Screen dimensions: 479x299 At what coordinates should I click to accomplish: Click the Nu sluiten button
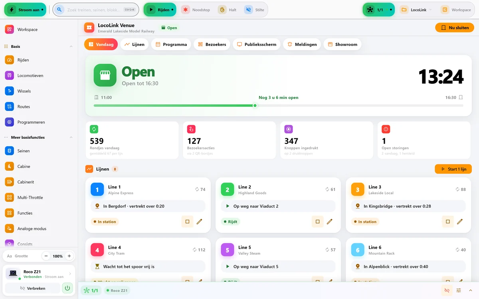[x=455, y=28]
